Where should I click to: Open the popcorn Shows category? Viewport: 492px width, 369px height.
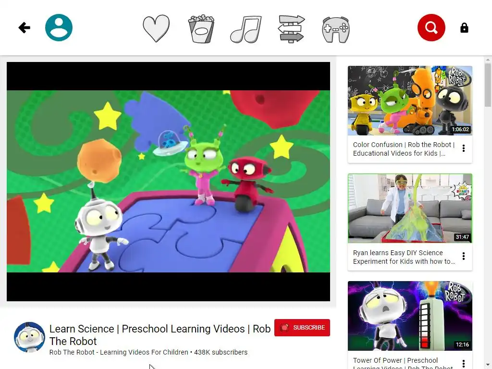(x=201, y=28)
